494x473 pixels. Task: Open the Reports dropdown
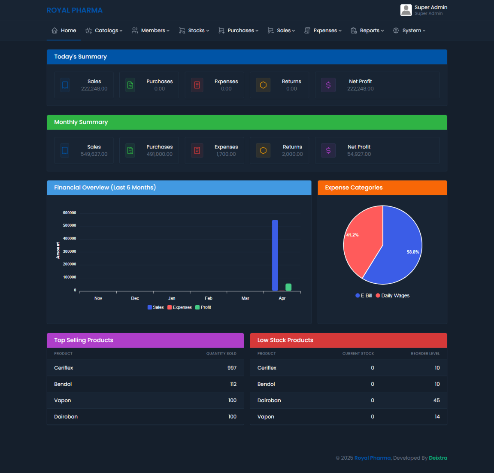tap(367, 30)
